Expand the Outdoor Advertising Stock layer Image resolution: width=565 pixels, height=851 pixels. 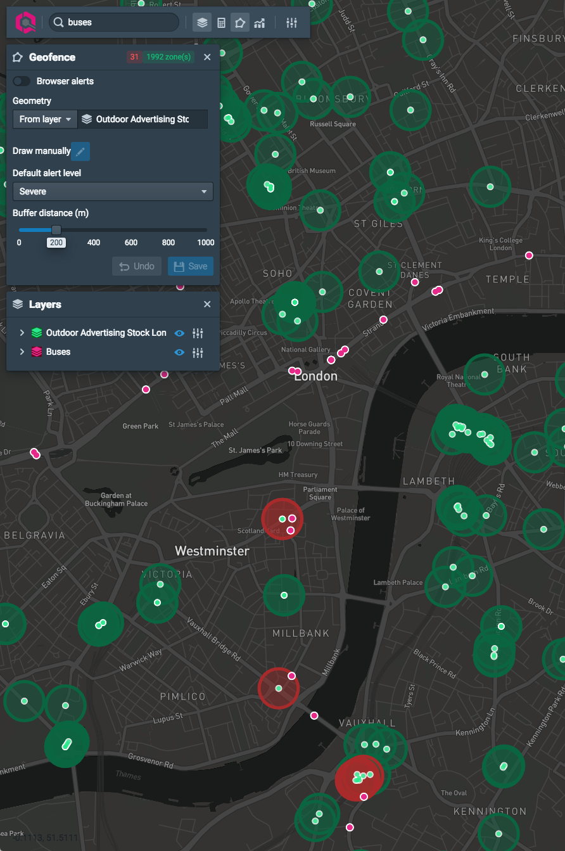click(x=22, y=333)
